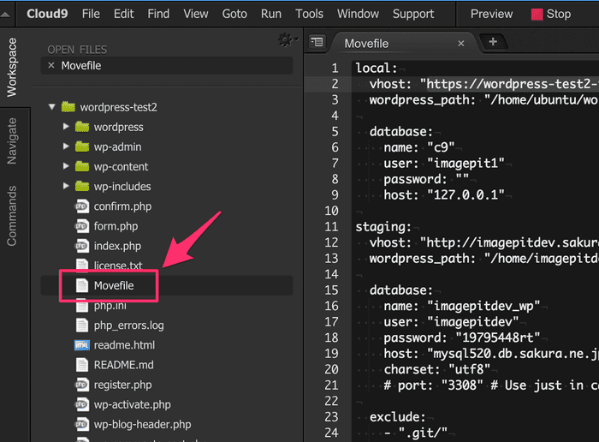
Task: Open the tab list icon beside Movefile tab
Action: [317, 42]
